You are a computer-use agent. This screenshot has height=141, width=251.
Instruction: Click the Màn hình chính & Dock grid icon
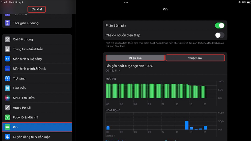[x=7, y=69]
